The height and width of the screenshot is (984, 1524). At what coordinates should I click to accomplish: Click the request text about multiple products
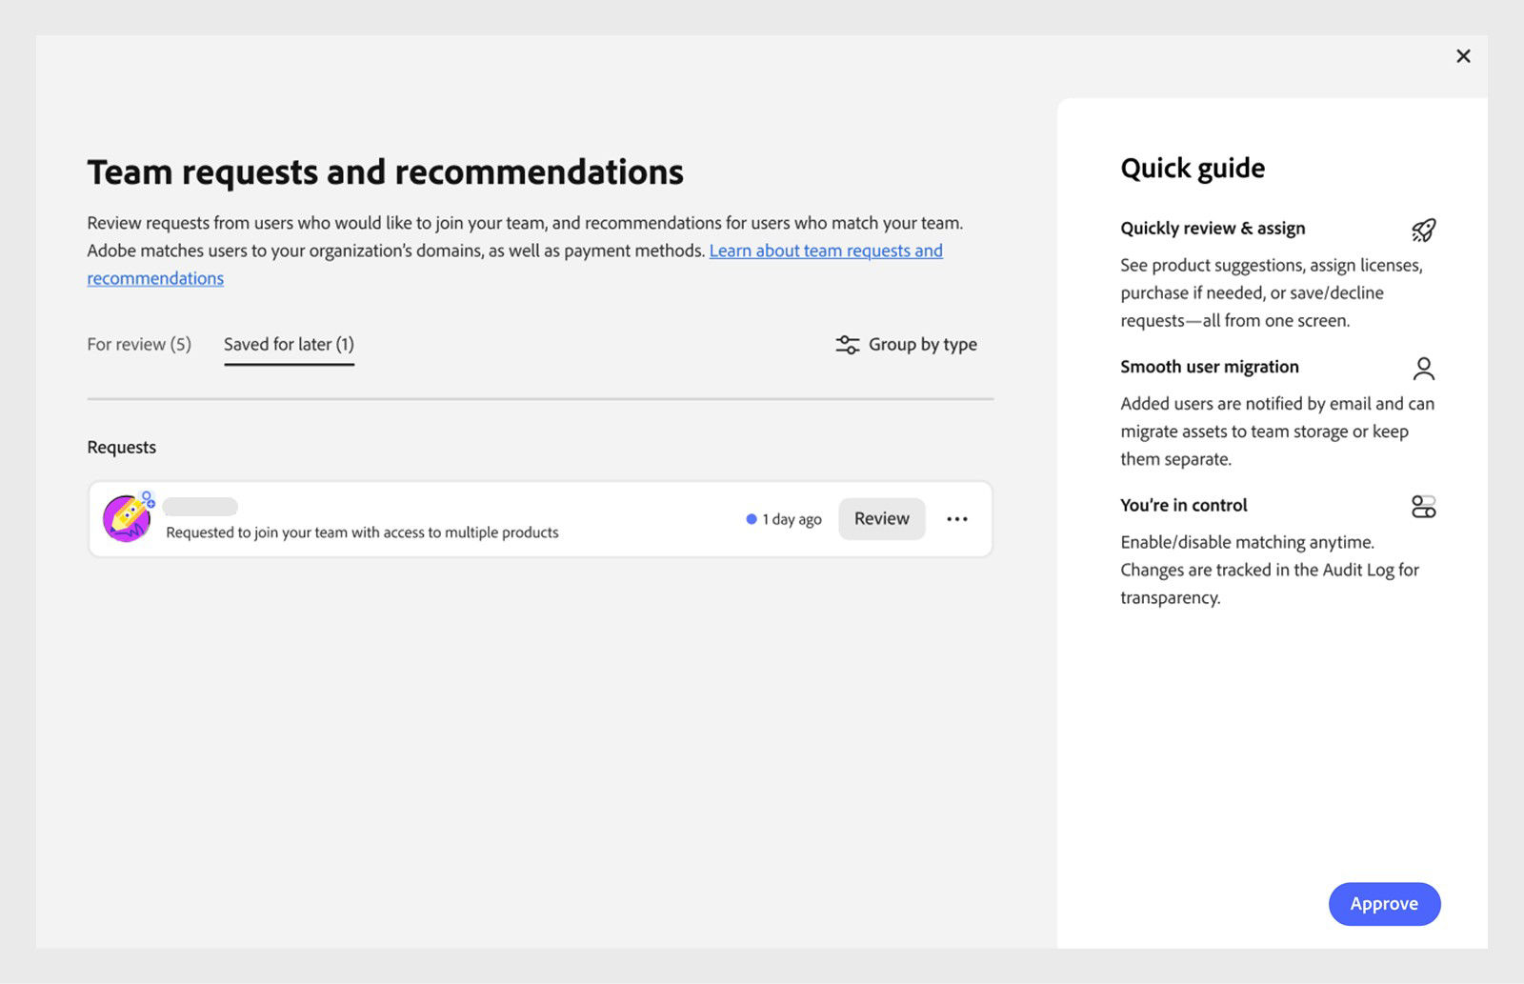click(362, 532)
